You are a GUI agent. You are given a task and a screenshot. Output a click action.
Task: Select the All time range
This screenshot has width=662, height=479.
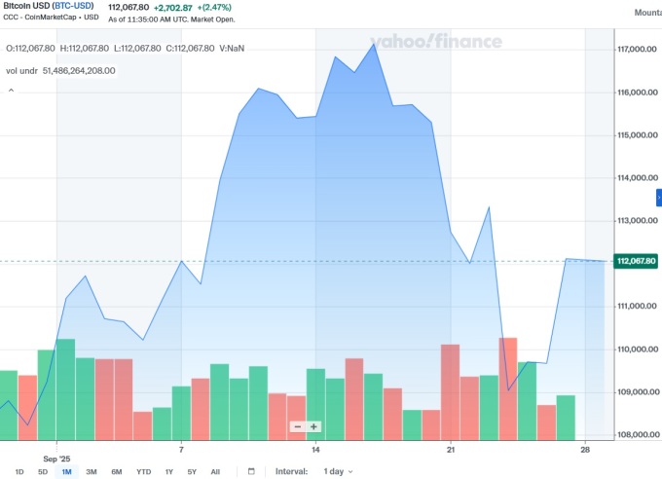215,472
